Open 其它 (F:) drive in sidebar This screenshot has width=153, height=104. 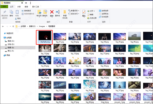tap(9, 51)
